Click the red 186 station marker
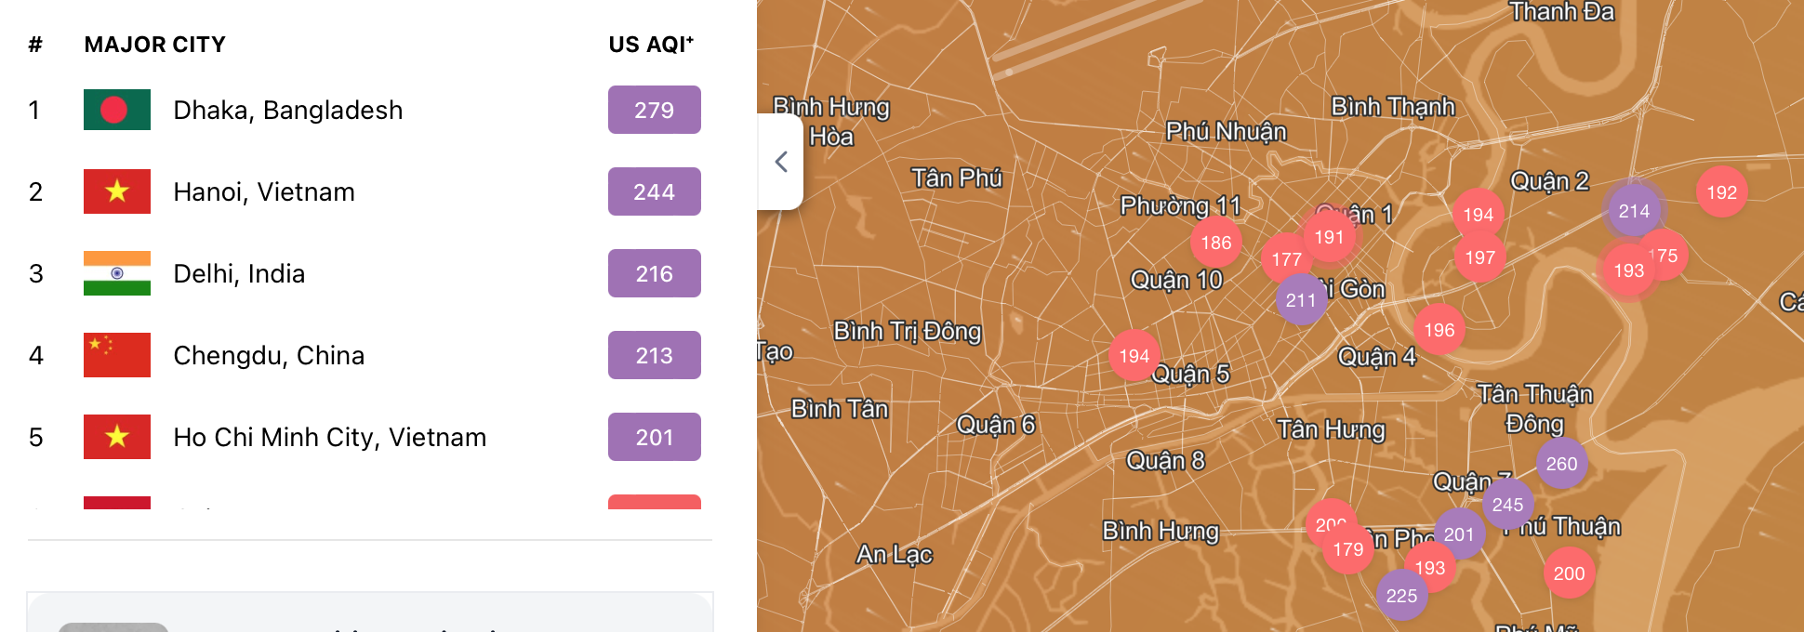 pos(1215,243)
